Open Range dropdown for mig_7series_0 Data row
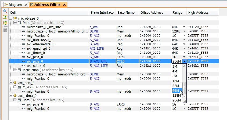The width and height of the screenshot is (227, 120). click(x=184, y=35)
